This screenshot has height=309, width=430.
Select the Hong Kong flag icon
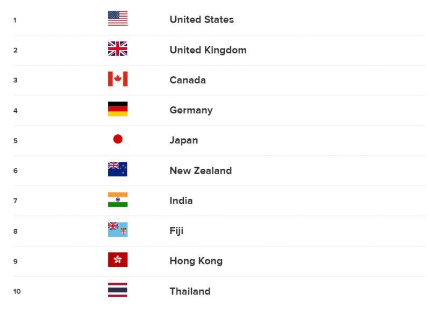coord(118,260)
